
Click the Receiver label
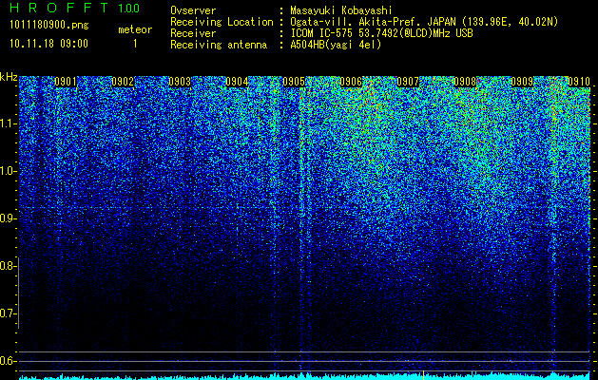[x=193, y=33]
